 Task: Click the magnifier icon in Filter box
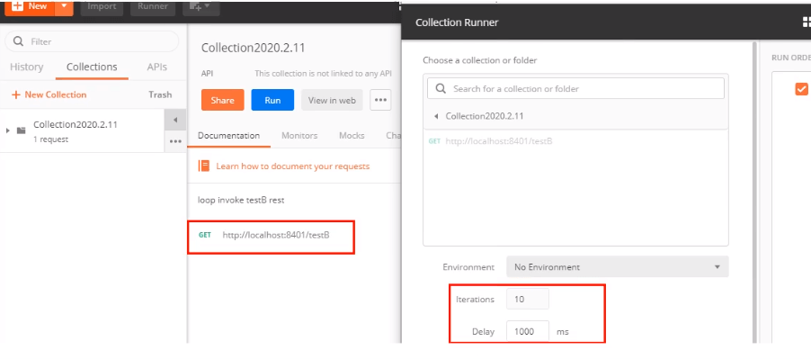coord(18,41)
